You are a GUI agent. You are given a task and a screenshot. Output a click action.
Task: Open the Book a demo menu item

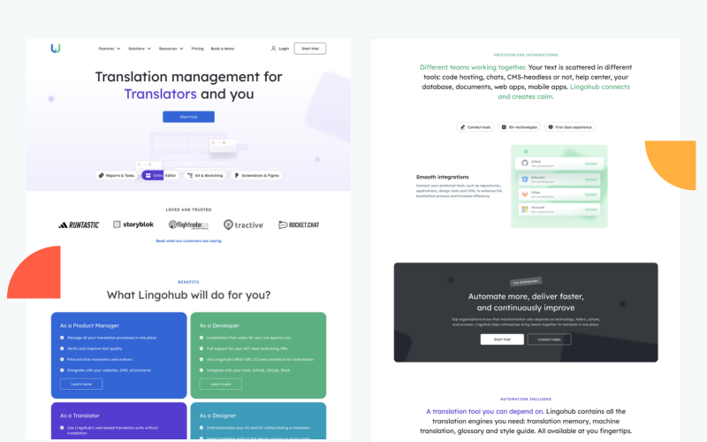click(223, 49)
